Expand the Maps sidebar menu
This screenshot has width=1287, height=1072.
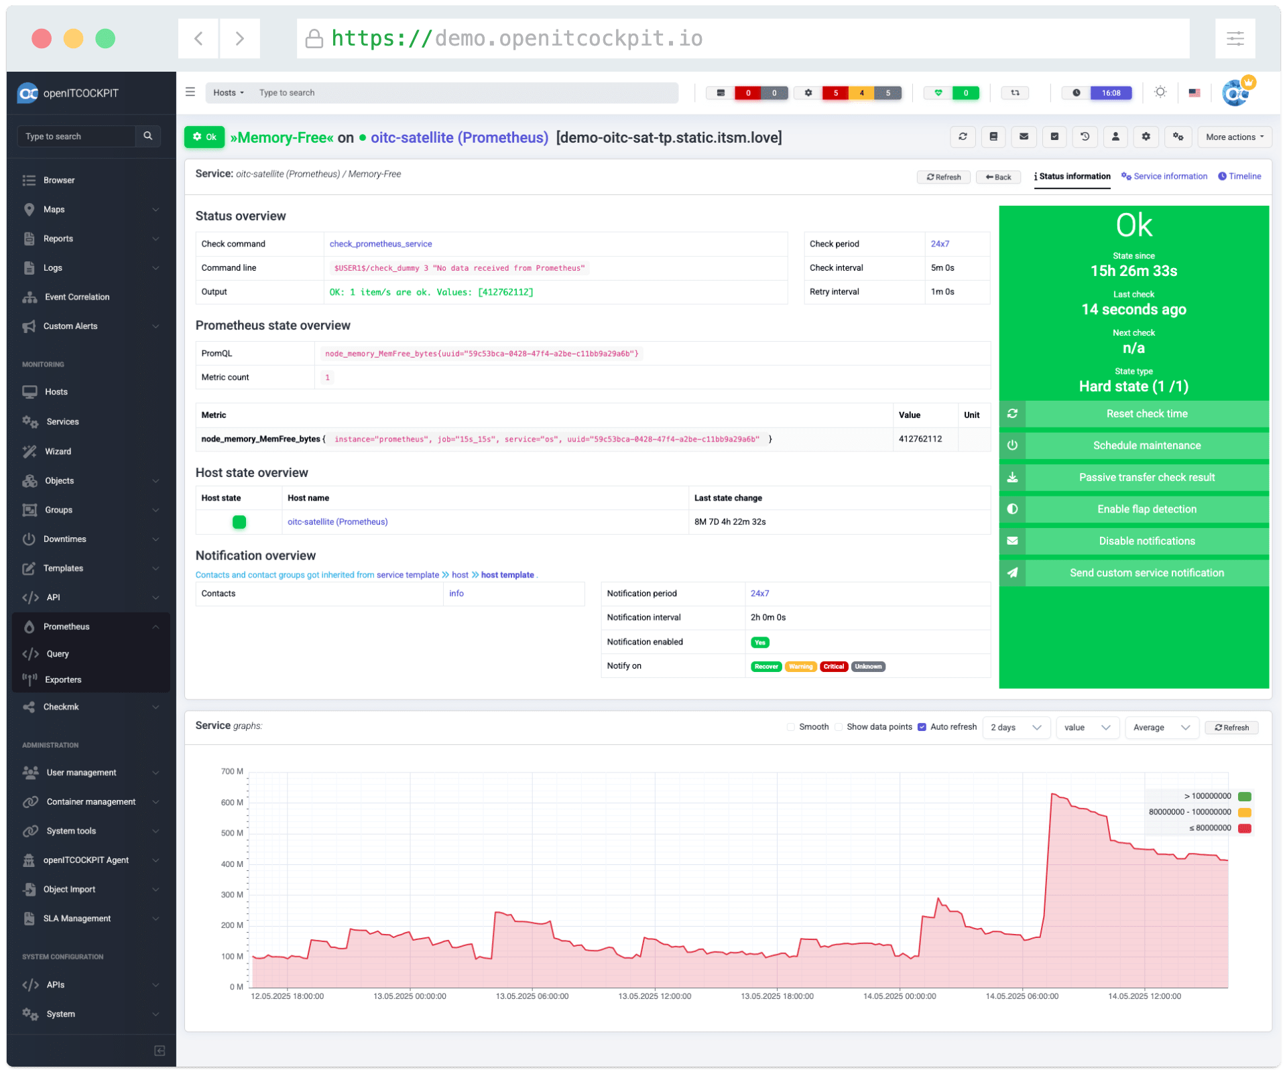(x=90, y=209)
